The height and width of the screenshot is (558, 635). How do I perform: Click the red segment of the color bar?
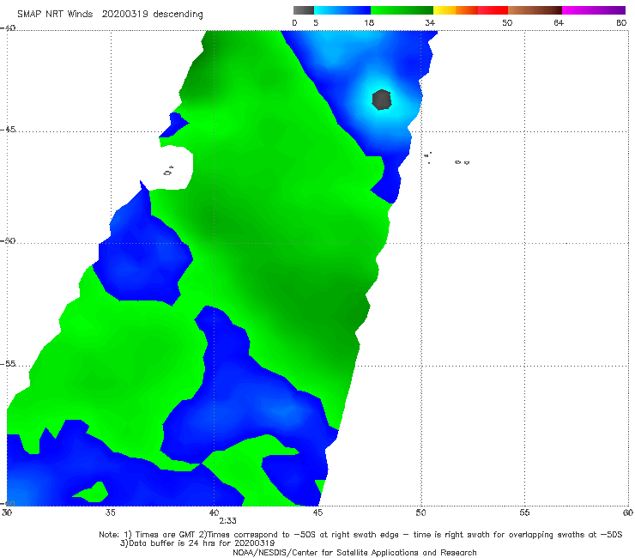493,10
